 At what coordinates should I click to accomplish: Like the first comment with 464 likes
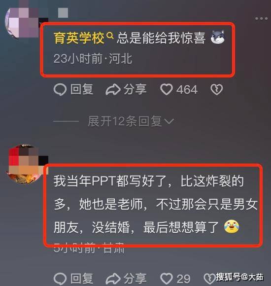coord(166,89)
